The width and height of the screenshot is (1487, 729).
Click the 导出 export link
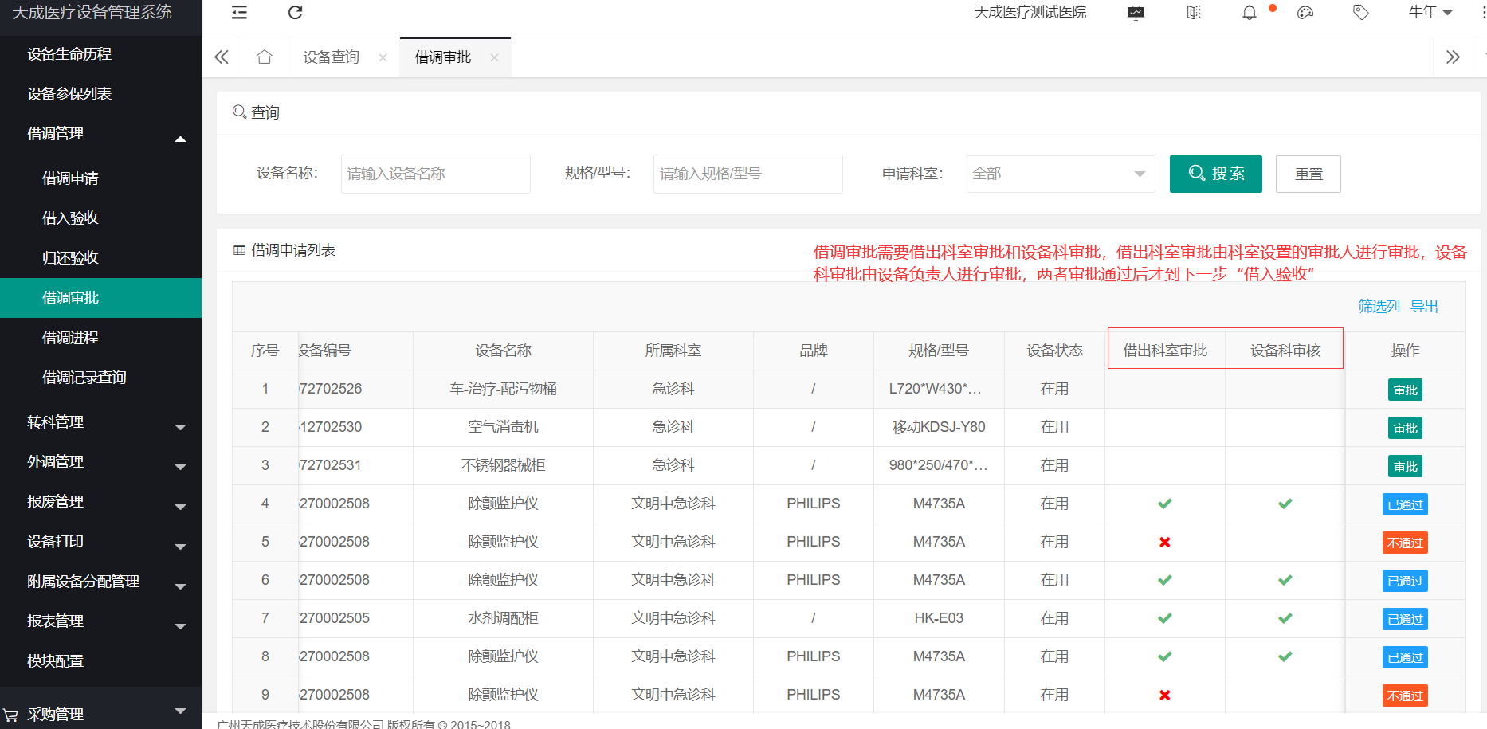pos(1424,306)
